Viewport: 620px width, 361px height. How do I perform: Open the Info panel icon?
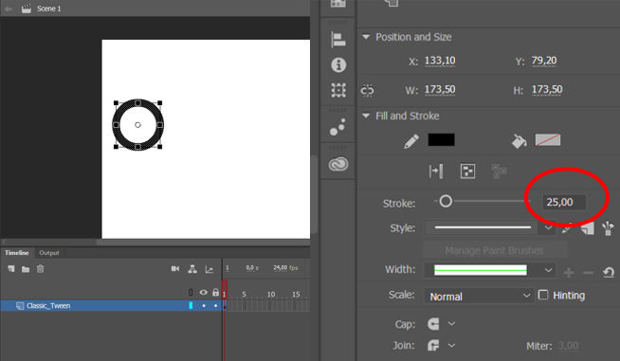click(x=338, y=64)
